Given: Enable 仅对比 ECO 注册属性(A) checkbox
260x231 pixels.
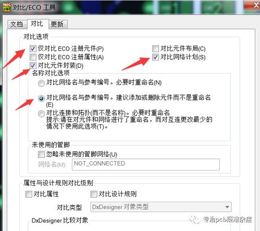Looking at the screenshot, I should coord(33,57).
